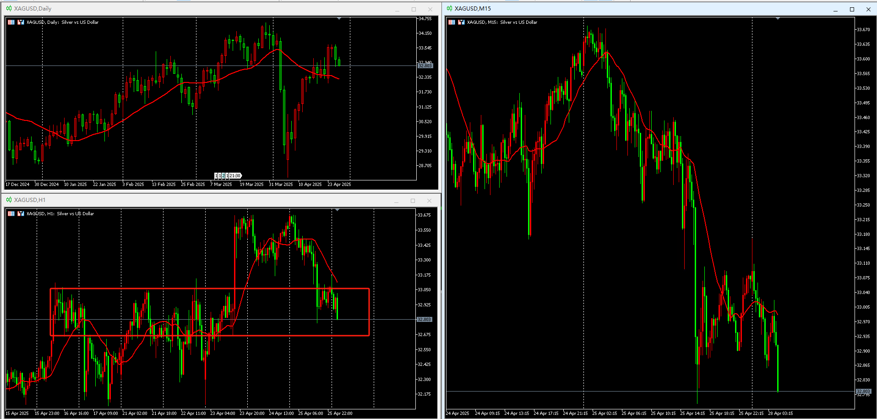Minimize the XAGUSD,M15 chart window
Screen dimensions: 877x419
[835, 9]
